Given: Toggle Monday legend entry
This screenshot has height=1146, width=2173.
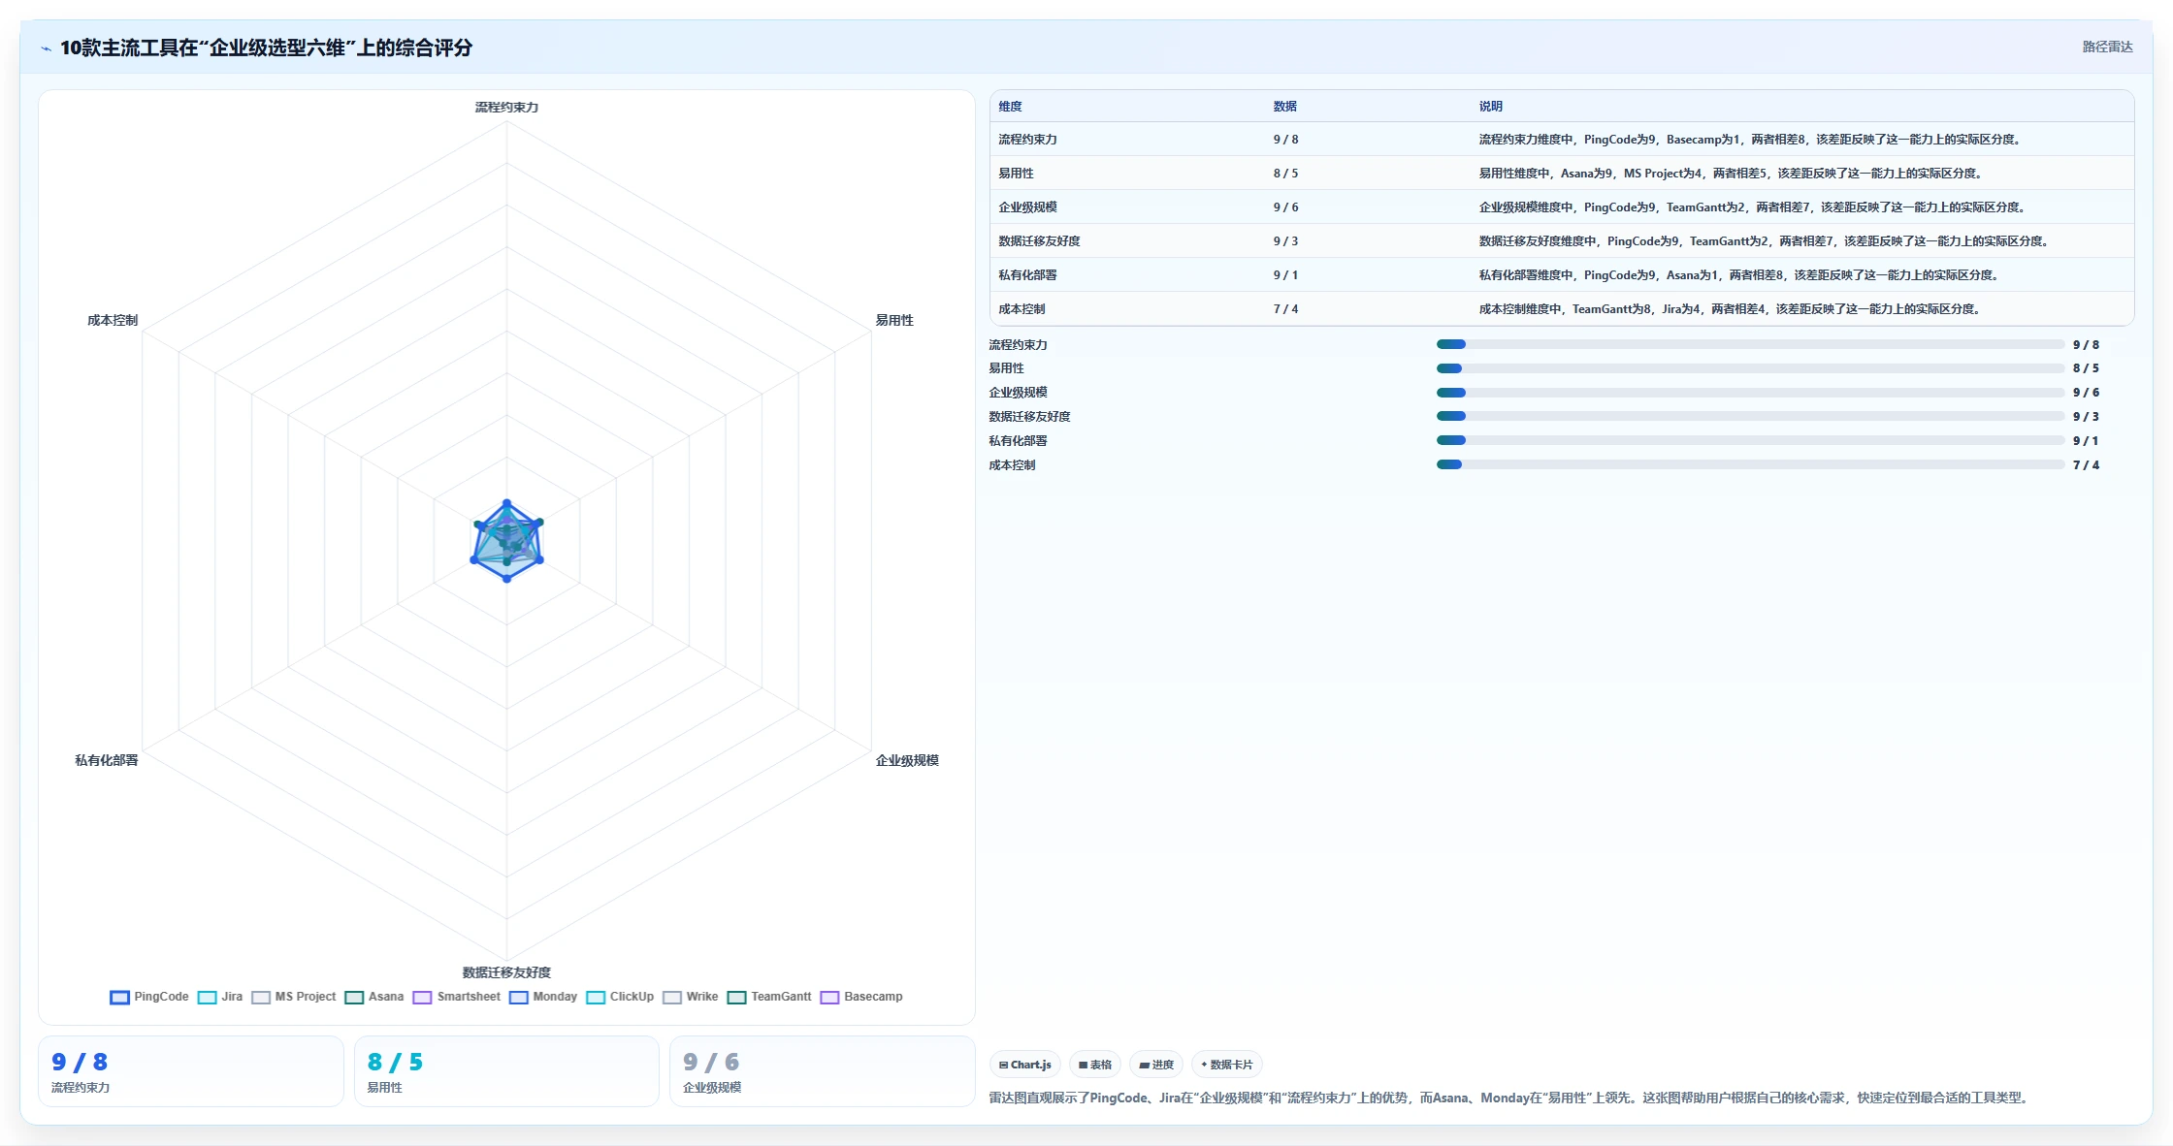Looking at the screenshot, I should (543, 997).
